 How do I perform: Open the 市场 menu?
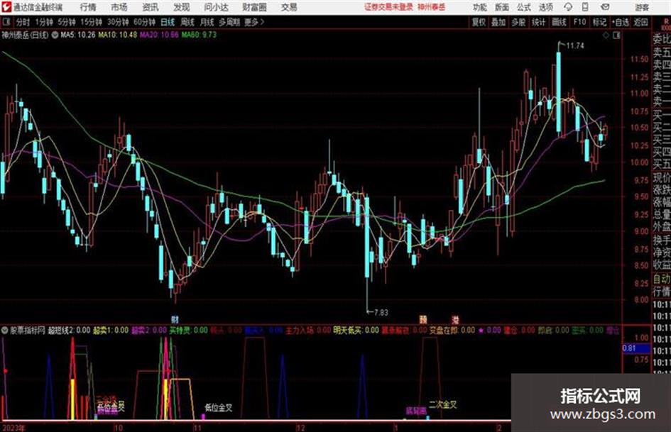click(x=119, y=7)
